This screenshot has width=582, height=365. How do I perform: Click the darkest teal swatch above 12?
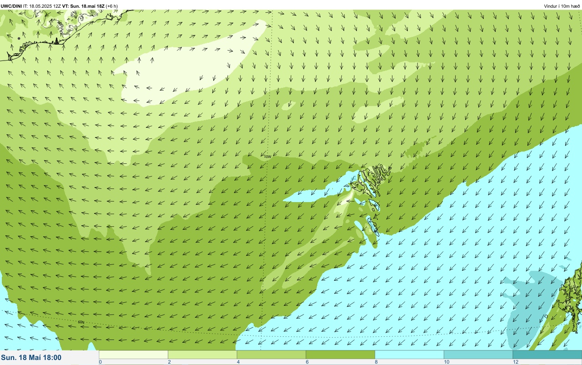tap(547, 355)
